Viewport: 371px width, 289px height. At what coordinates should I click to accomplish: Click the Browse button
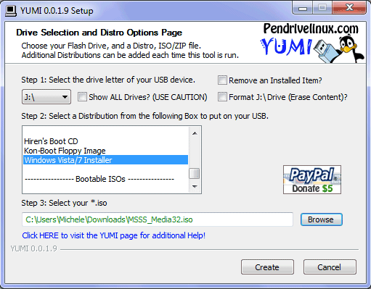pyautogui.click(x=322, y=219)
